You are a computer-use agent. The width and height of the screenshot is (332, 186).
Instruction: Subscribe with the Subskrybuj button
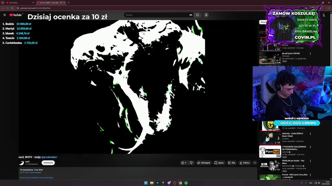pyautogui.click(x=48, y=163)
